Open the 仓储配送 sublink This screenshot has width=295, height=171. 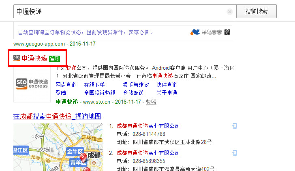pos(133,93)
